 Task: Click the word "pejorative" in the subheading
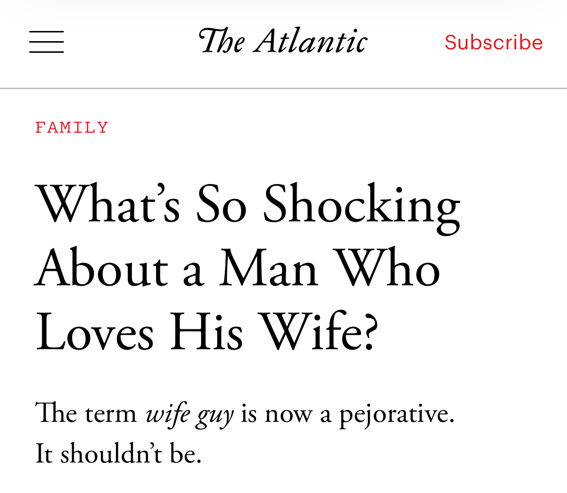tap(396, 415)
